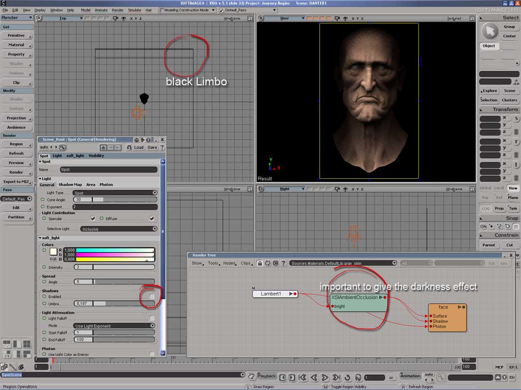Click the camera icon in Right viewport header
Viewport: 521px width, 390px height.
point(337,189)
